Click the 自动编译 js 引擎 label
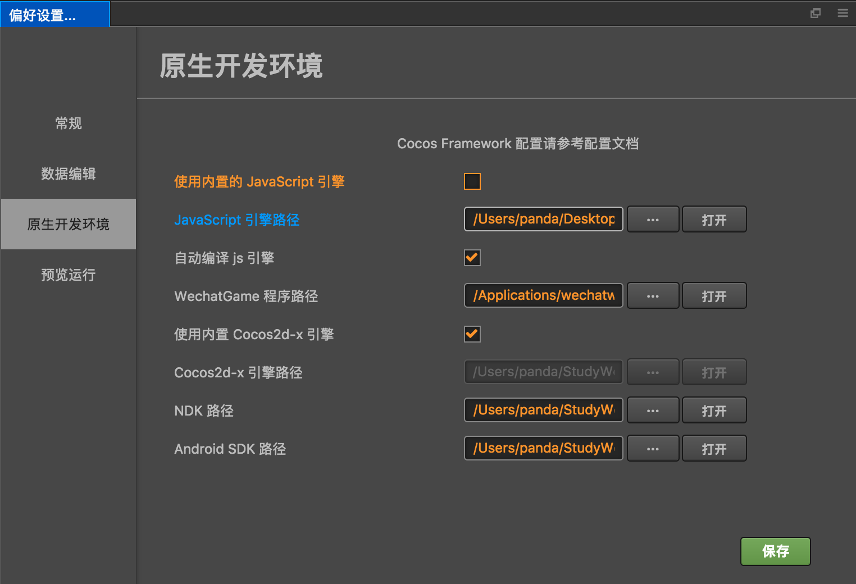856x584 pixels. coord(224,258)
